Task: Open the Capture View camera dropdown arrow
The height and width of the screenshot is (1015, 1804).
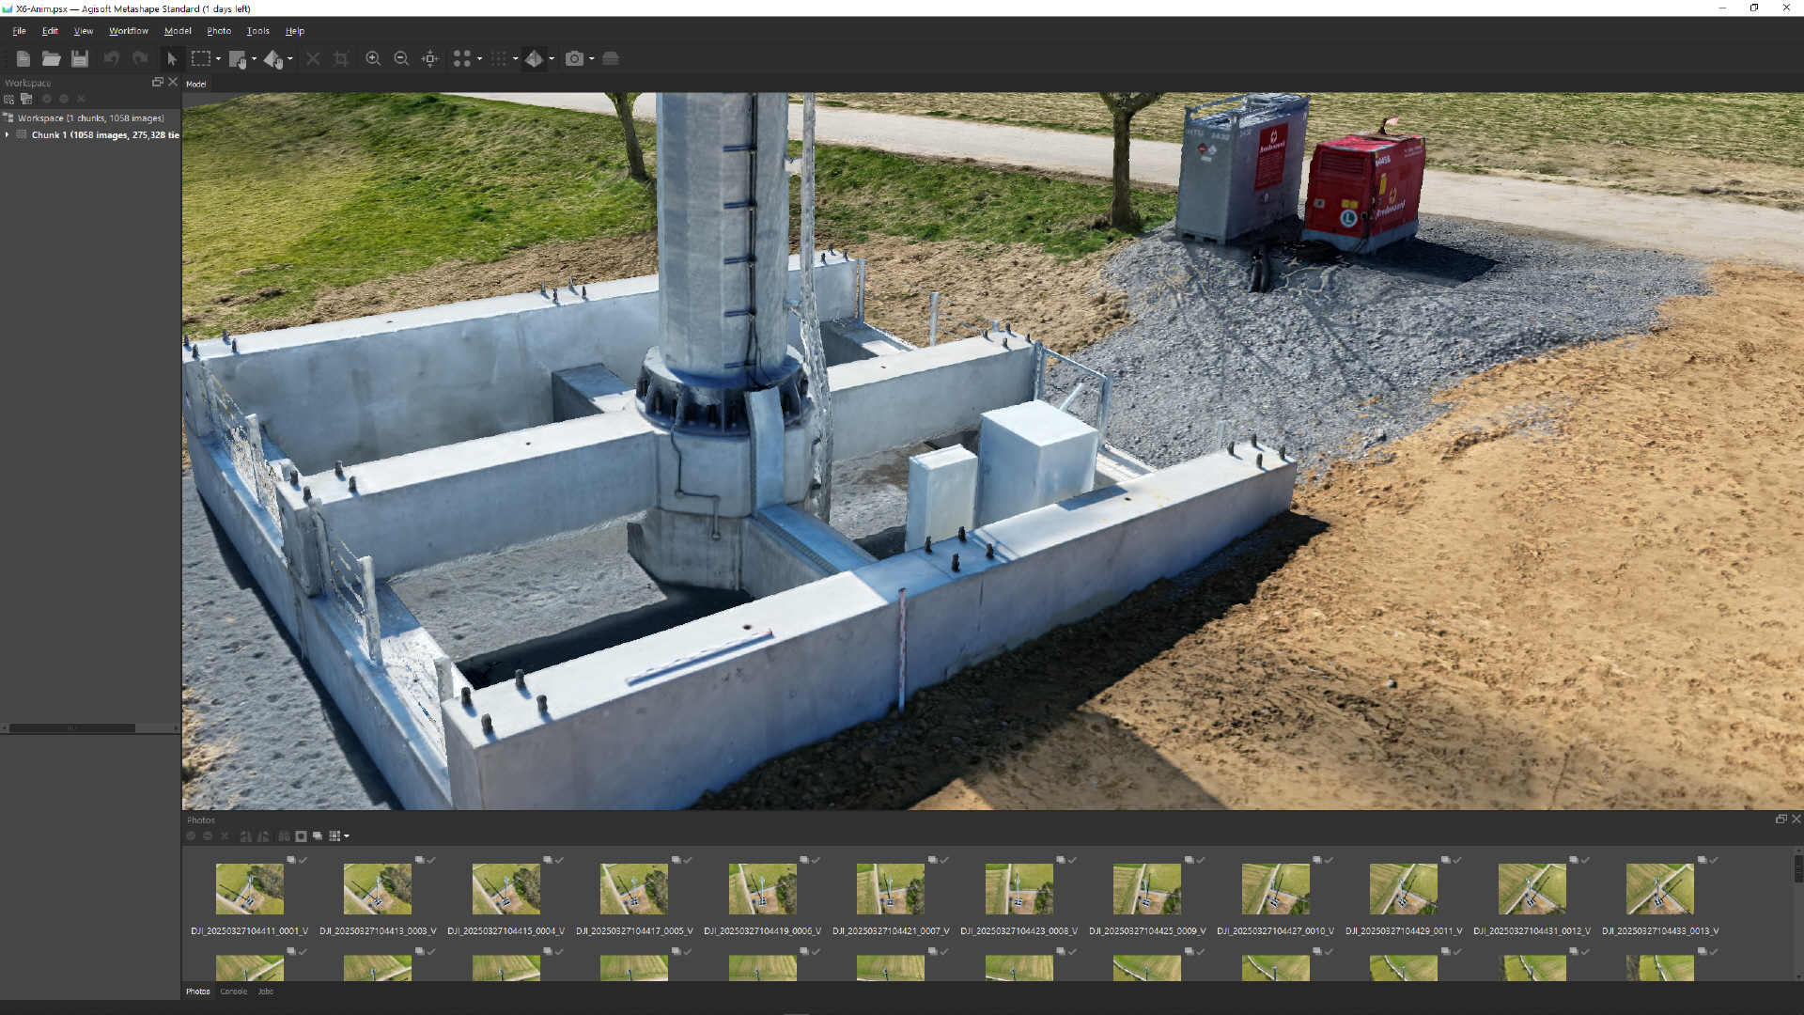Action: tap(592, 58)
